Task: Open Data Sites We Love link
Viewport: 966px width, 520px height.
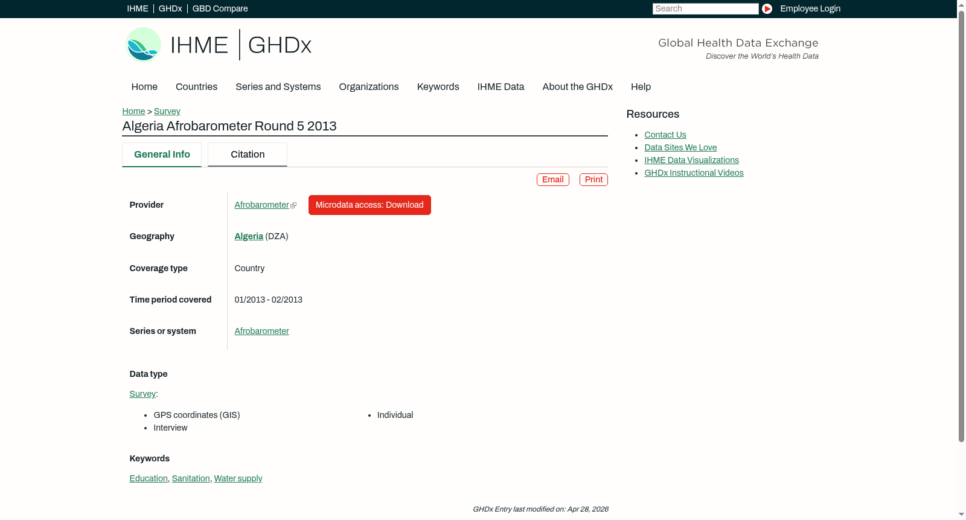Action: point(680,148)
